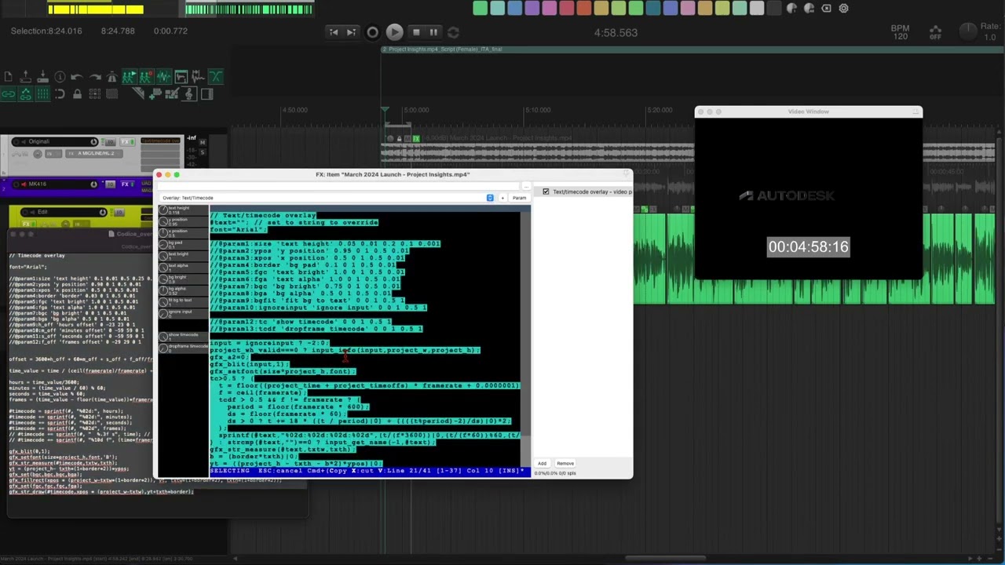Open Project Settings via the info icon
The height and width of the screenshot is (565, 1005).
pyautogui.click(x=60, y=77)
